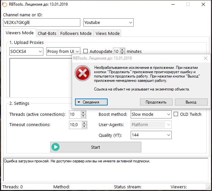Expand the Slow mode boost method dropdown
212x191 pixels.
(x=151, y=114)
